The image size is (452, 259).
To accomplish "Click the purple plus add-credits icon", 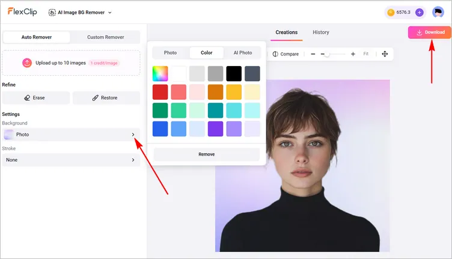I will click(419, 13).
